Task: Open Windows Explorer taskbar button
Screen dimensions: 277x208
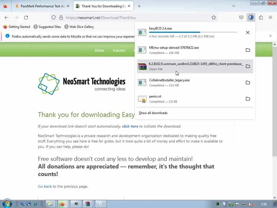Action: 51,204
